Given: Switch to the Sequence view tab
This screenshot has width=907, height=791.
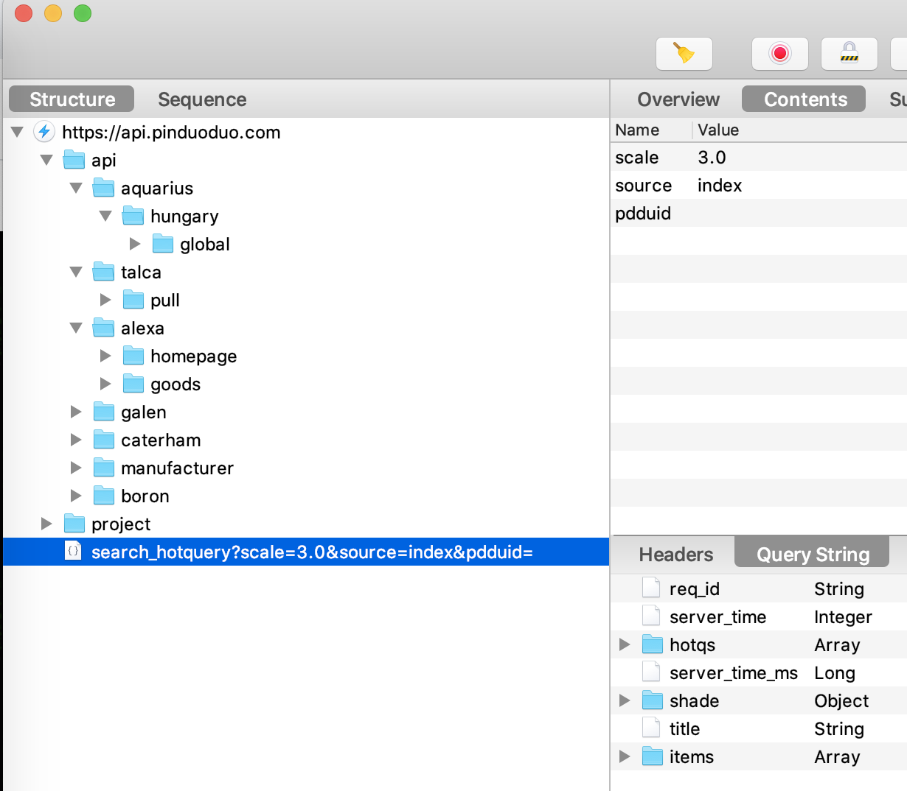Looking at the screenshot, I should click(x=202, y=99).
